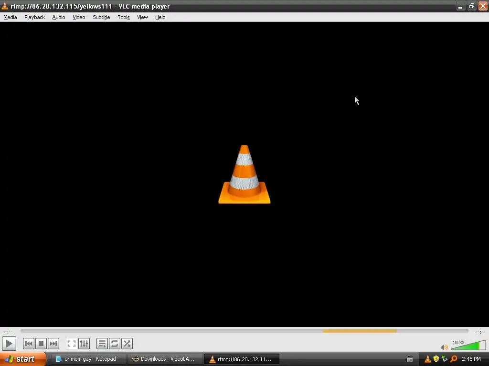Stop playback with the stop button

coord(41,344)
